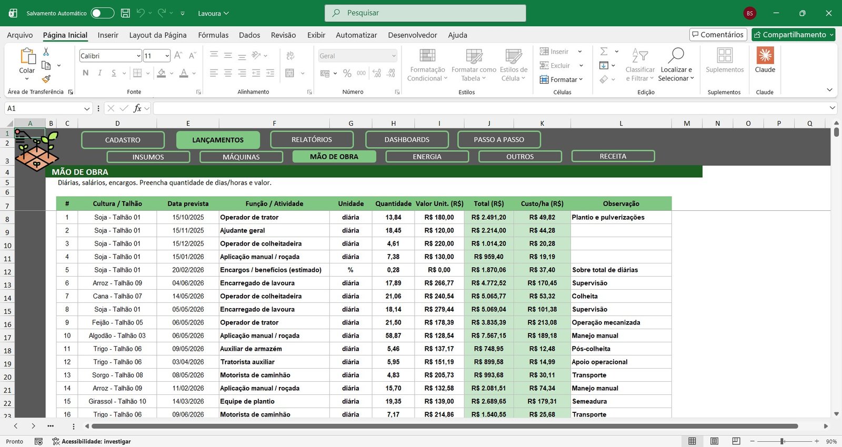Click the zoom slider handle

coord(783,441)
